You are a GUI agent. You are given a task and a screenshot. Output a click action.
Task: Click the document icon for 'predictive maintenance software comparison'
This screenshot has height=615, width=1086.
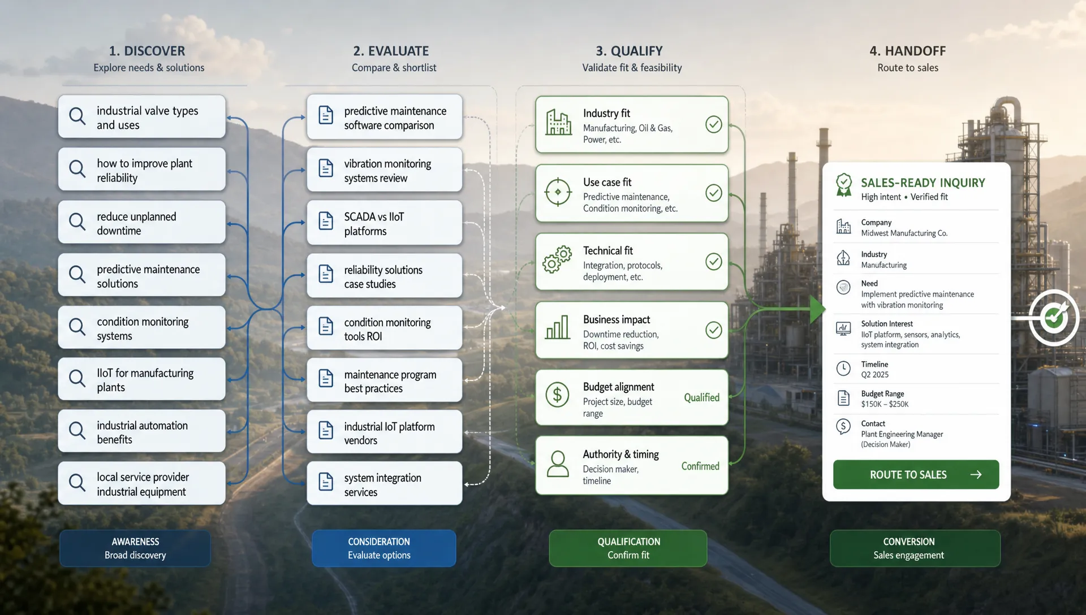click(x=326, y=115)
